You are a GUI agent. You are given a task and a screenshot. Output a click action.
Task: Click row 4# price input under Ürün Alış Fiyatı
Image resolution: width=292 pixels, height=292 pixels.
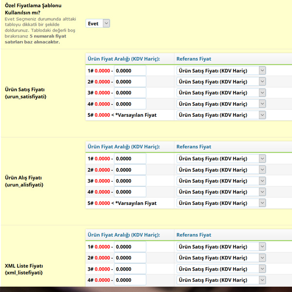[130, 192]
